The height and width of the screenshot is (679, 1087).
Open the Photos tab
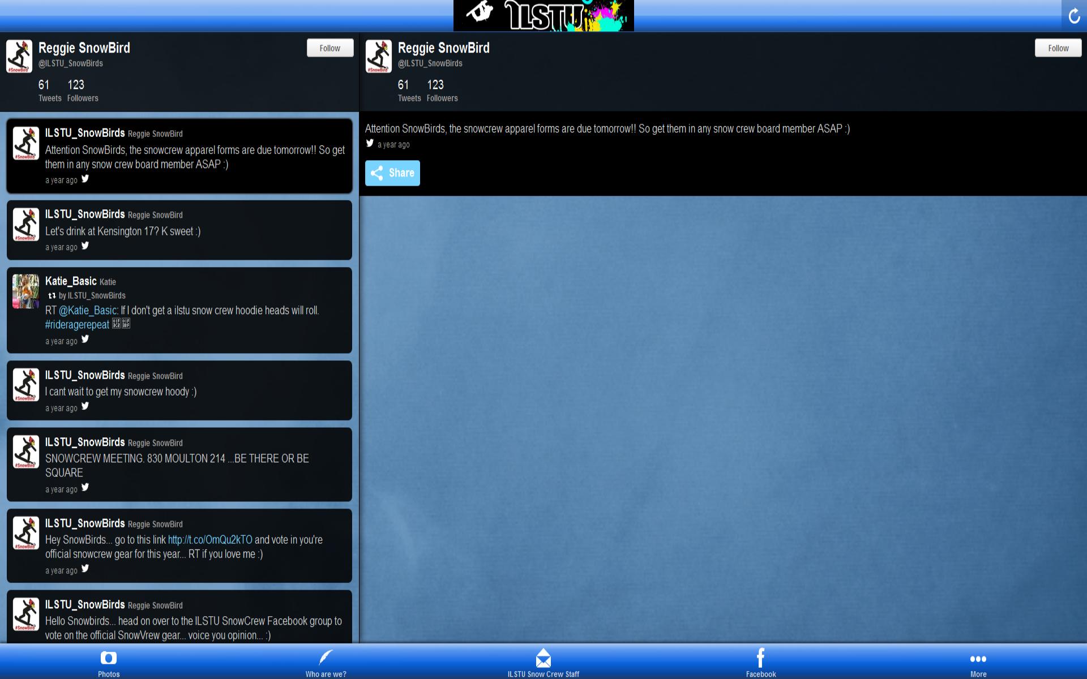pos(109,663)
